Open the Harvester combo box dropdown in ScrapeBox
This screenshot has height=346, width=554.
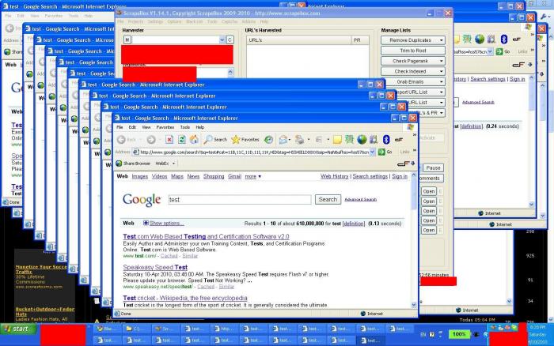click(x=222, y=39)
